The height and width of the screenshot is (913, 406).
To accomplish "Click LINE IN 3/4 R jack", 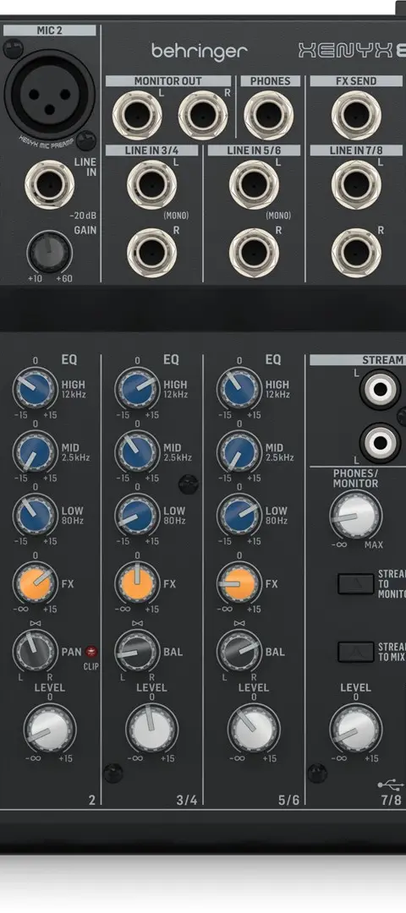I will click(152, 252).
